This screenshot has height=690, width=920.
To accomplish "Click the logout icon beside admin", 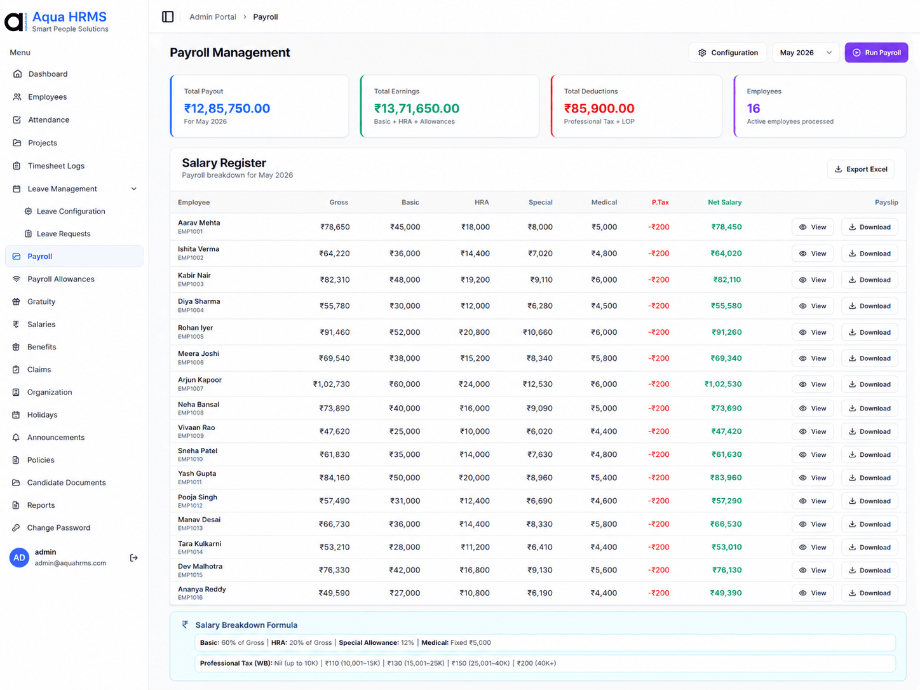I will [133, 558].
